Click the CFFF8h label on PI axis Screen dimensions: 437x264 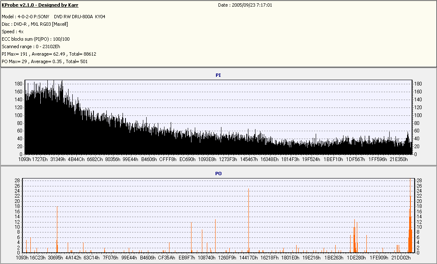(168, 159)
